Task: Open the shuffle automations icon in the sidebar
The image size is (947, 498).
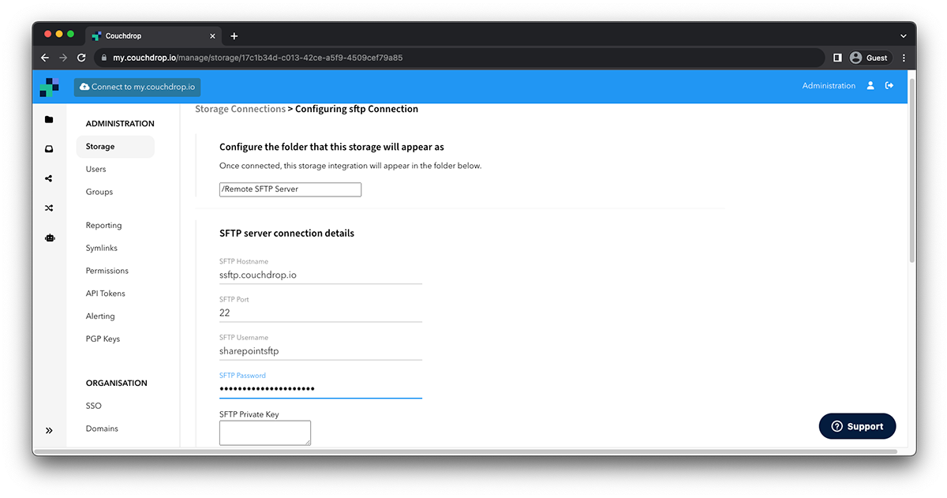Action: (x=49, y=208)
